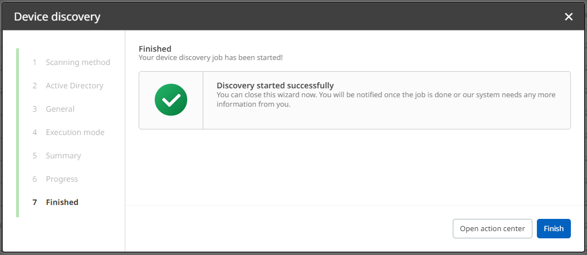Image resolution: width=587 pixels, height=255 pixels.
Task: Open the Execution mode step
Action: coord(75,132)
